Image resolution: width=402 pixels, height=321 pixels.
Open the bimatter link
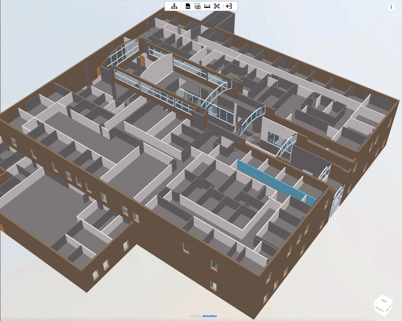click(210, 316)
